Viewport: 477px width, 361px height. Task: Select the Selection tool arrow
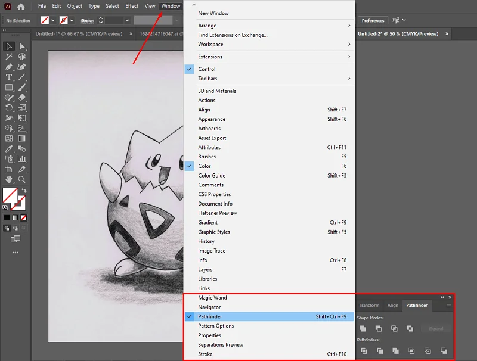click(x=9, y=46)
